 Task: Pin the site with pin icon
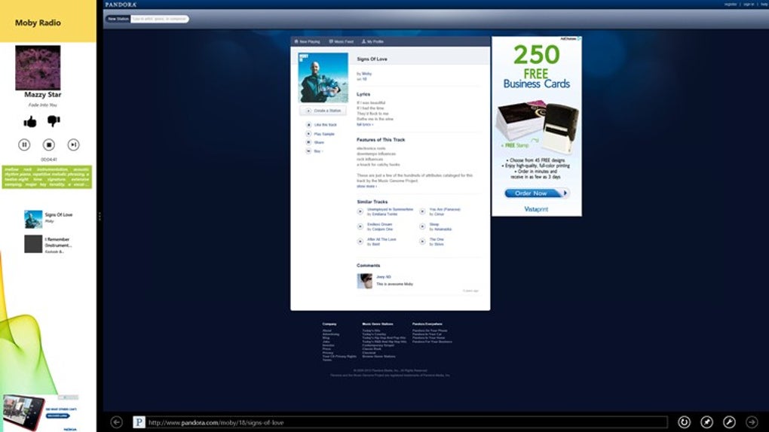point(706,421)
